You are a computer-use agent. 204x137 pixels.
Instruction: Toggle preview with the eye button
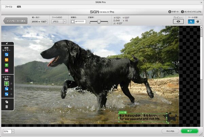[x=178, y=22]
